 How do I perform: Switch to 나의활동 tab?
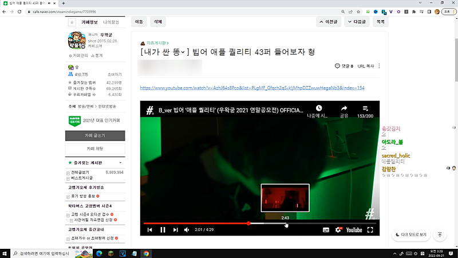click(111, 22)
